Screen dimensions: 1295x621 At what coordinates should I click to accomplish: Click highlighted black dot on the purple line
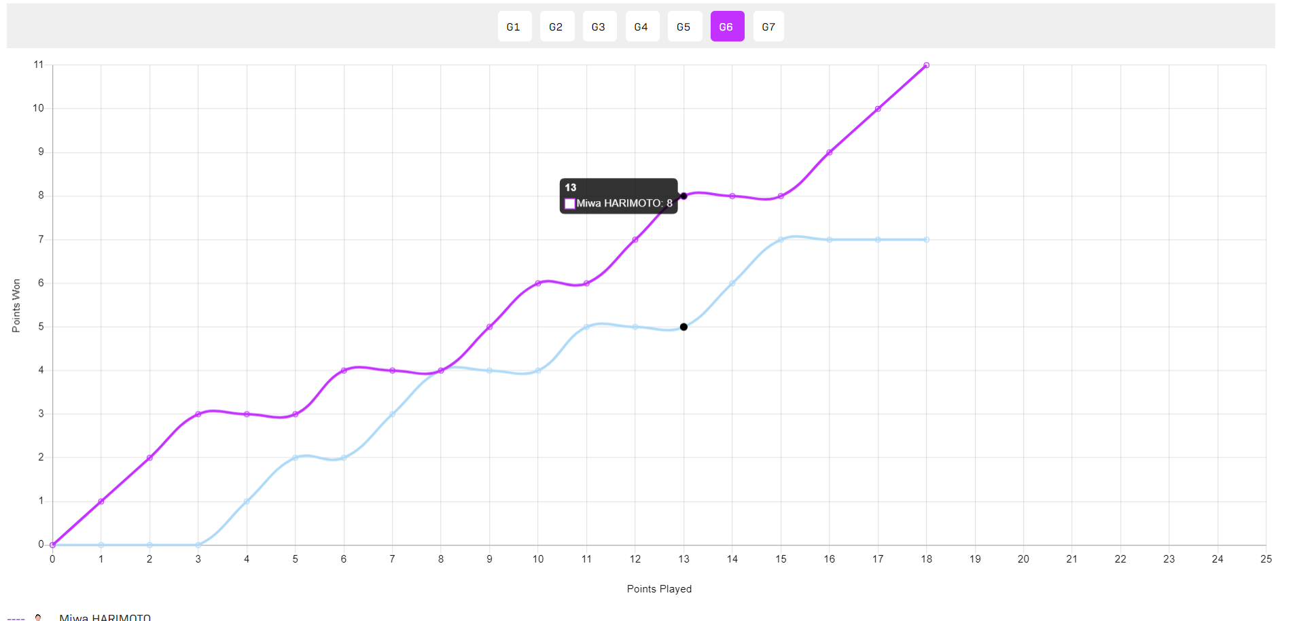(684, 196)
